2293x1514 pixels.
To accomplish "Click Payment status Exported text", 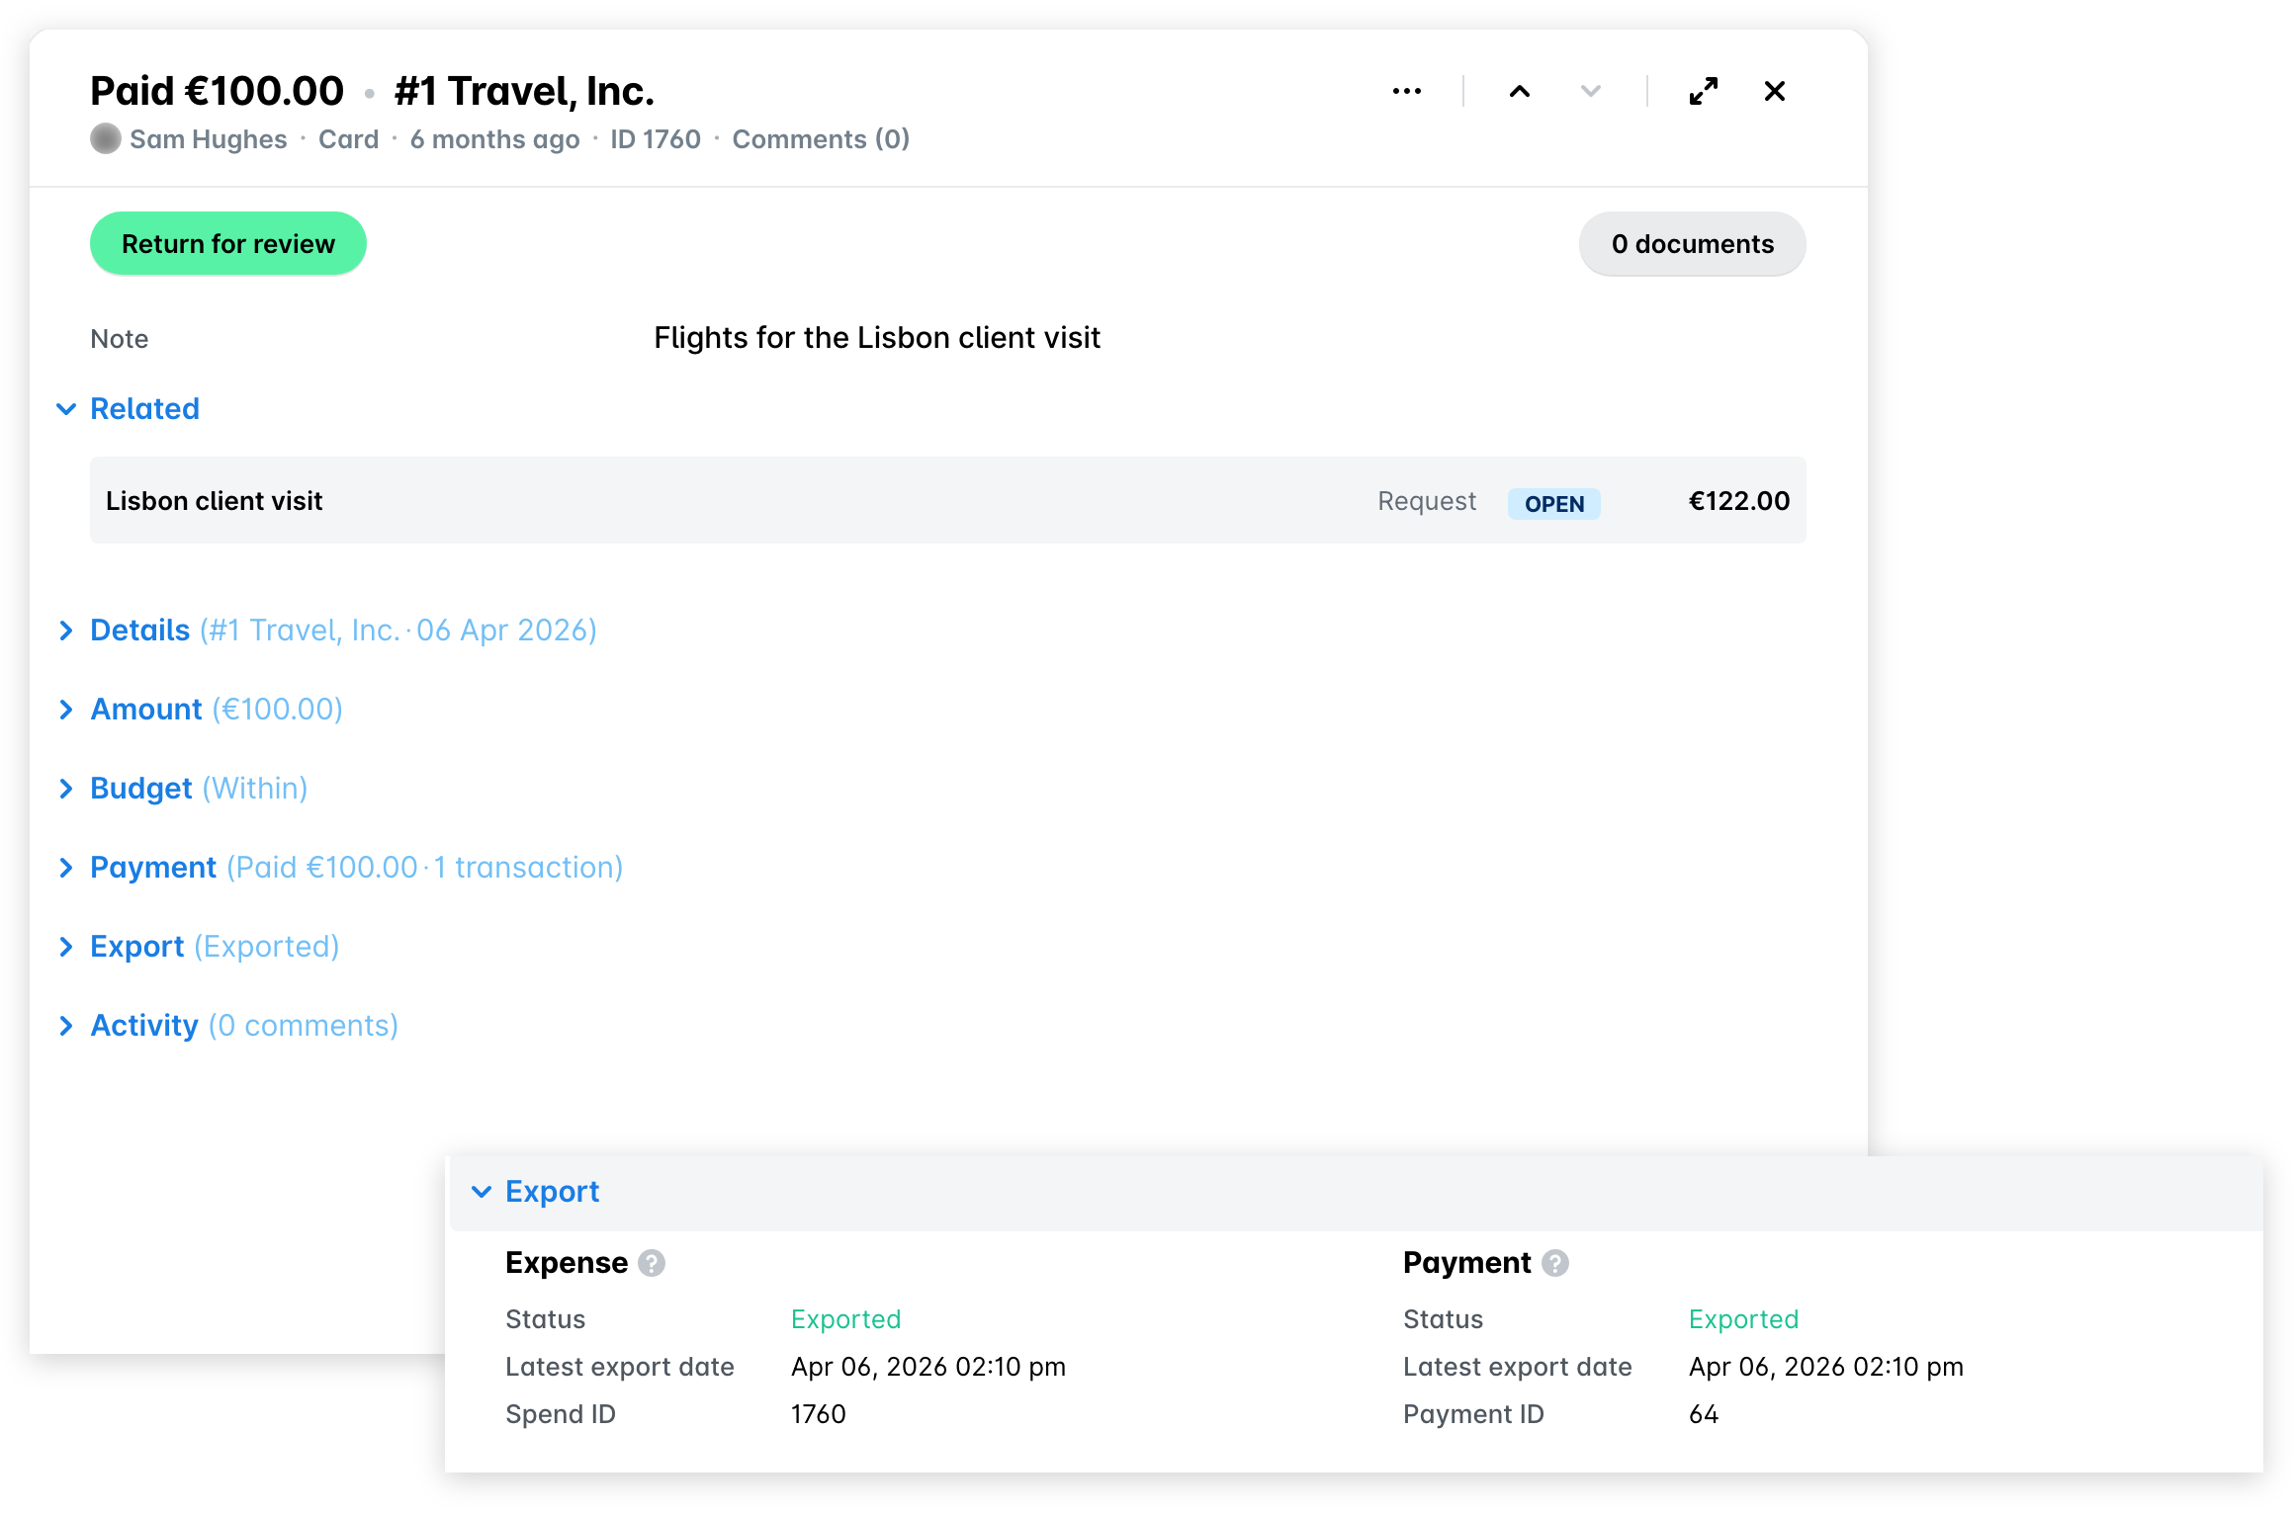I will 1743,1319.
